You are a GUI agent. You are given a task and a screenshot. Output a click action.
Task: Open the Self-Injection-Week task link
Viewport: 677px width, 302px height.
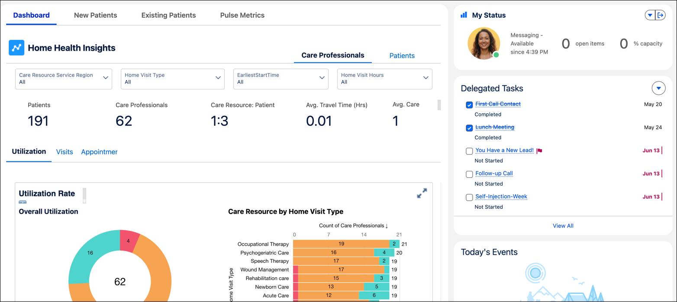(x=501, y=196)
